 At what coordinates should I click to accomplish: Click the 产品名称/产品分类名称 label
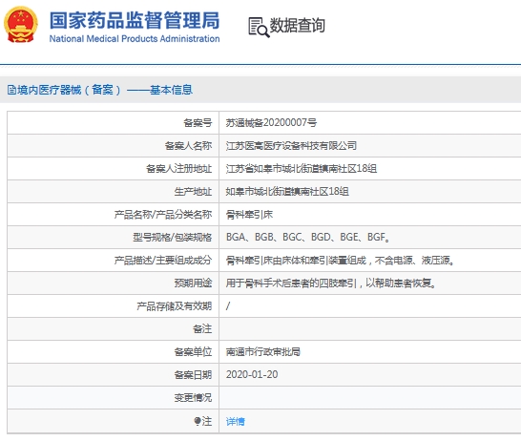[x=163, y=215]
